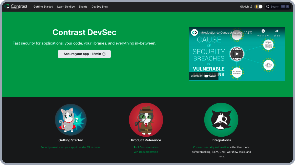Click the Share arrow icon on video
The width and height of the screenshot is (295, 165).
coord(277,31)
